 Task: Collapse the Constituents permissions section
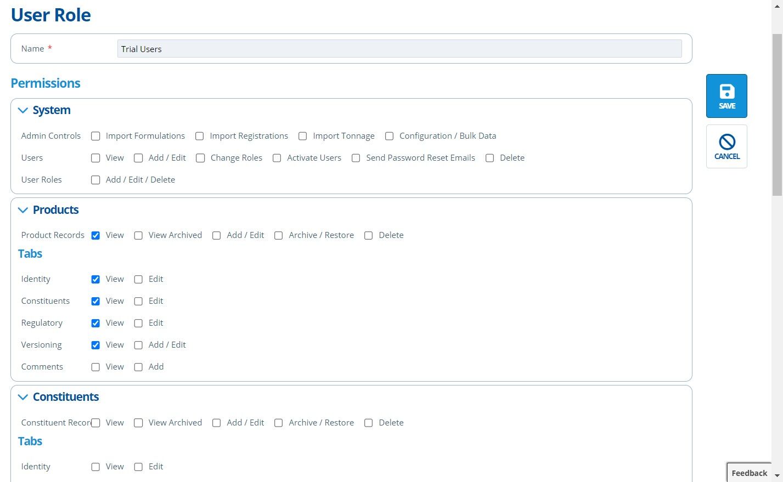(x=23, y=397)
